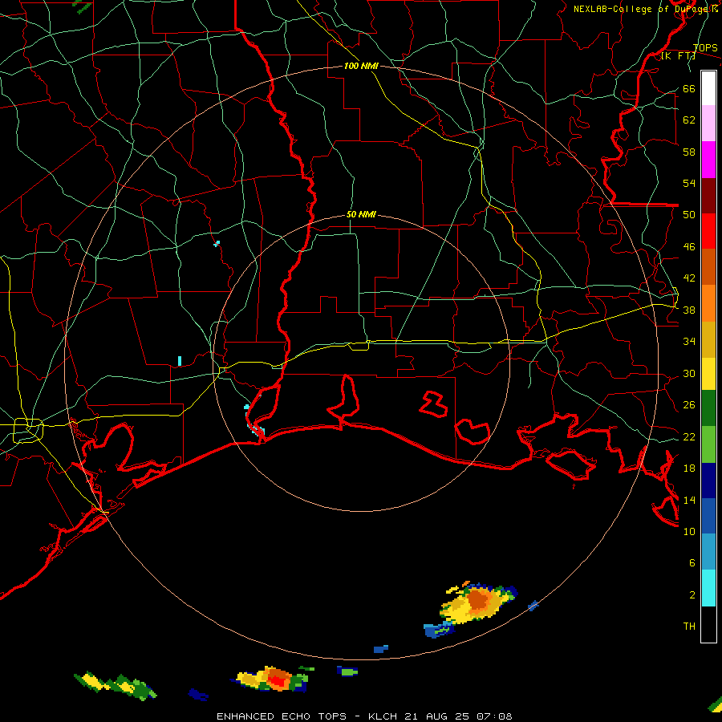Image resolution: width=722 pixels, height=722 pixels.
Task: Click the 50 legend value
Action: click(x=689, y=215)
